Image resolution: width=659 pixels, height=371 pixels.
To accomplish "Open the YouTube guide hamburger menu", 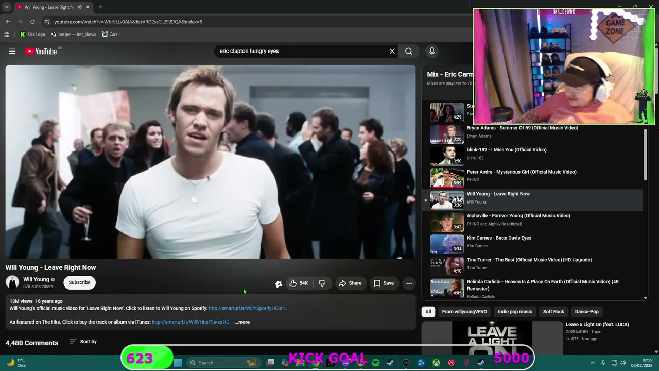I will [12, 51].
